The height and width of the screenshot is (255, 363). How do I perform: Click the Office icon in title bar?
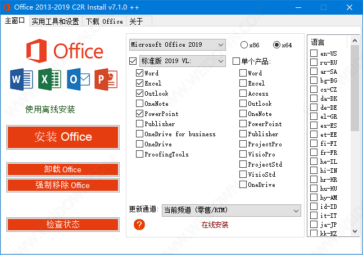click(x=7, y=7)
